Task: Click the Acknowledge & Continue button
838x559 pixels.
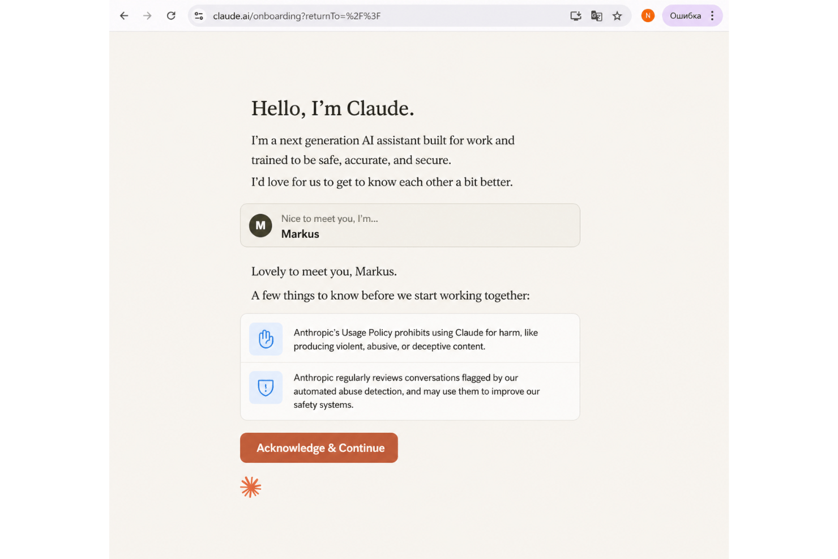Action: 319,448
